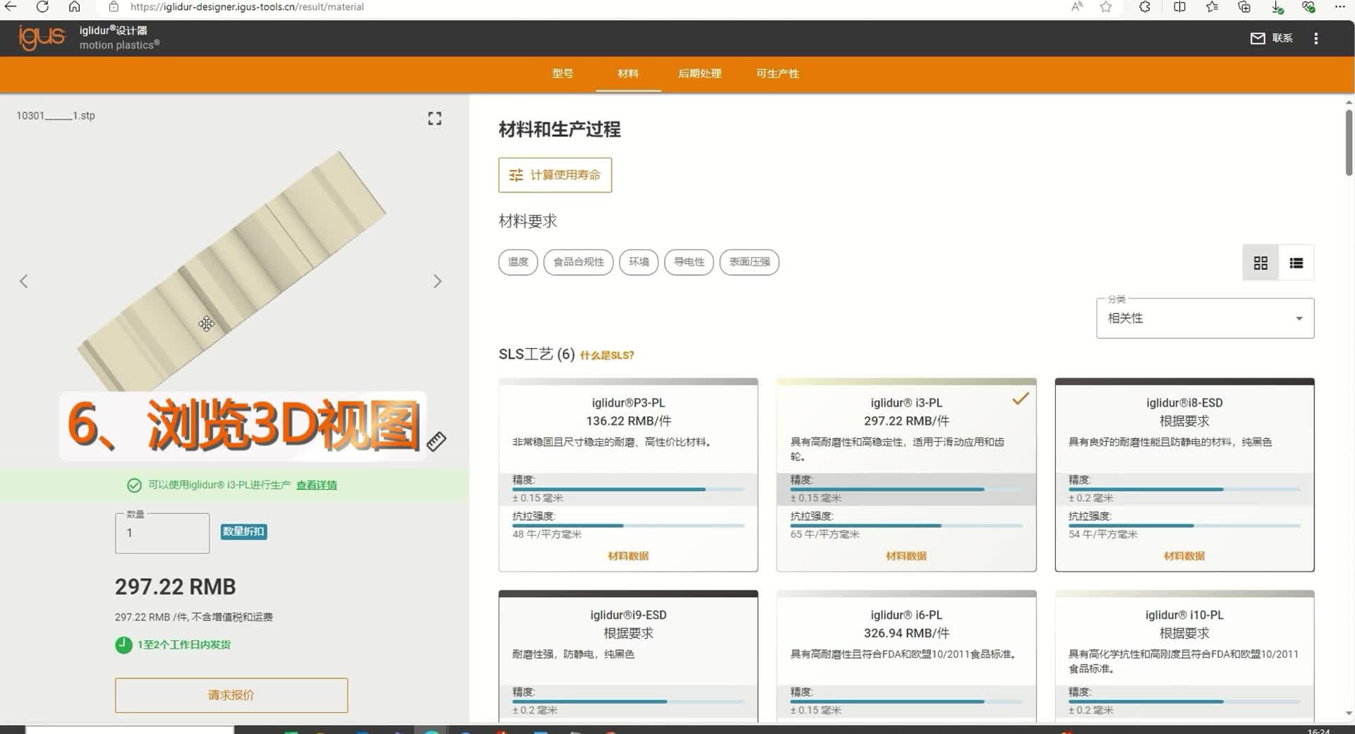This screenshot has height=734, width=1355.
Task: Click the i8-ESD 精度 progress bar
Action: [x=1184, y=489]
